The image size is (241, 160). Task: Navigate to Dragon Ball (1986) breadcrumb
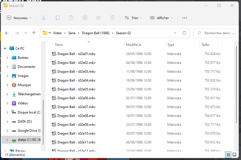[95, 33]
